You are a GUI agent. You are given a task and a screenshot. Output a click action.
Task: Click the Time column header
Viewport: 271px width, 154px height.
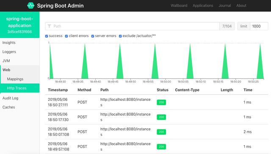tap(248, 90)
